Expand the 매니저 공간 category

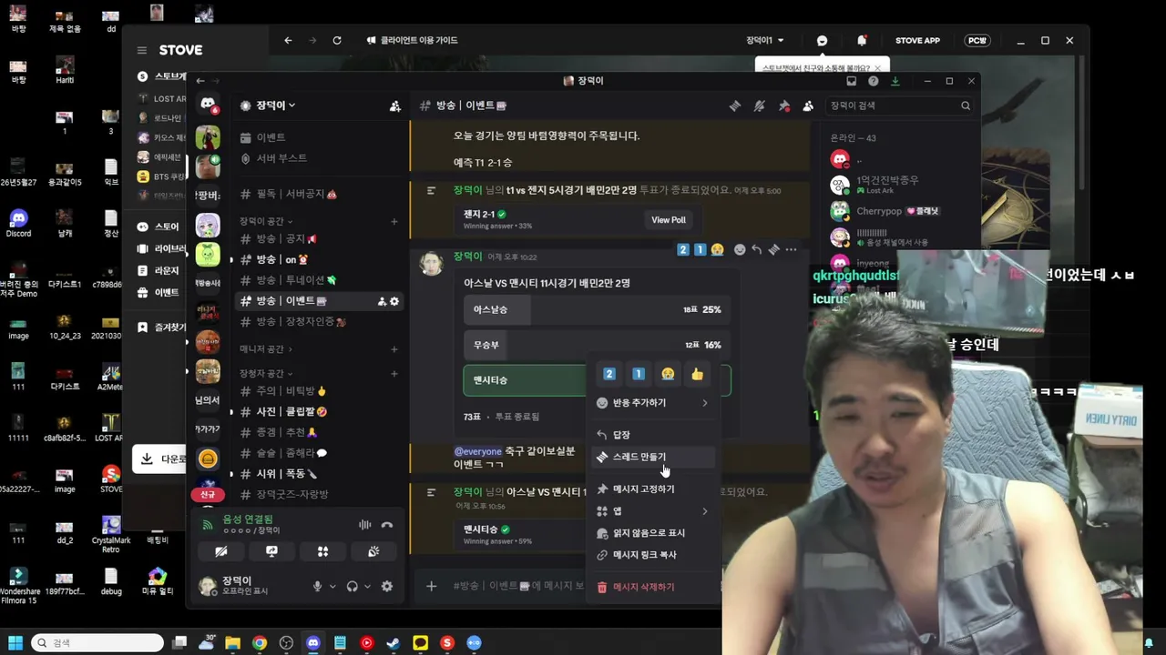tap(266, 349)
